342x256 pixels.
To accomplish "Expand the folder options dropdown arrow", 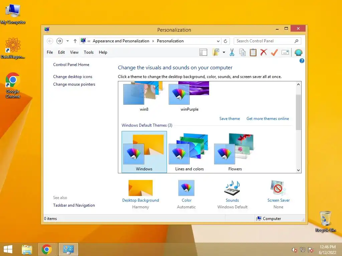I will 224,52.
